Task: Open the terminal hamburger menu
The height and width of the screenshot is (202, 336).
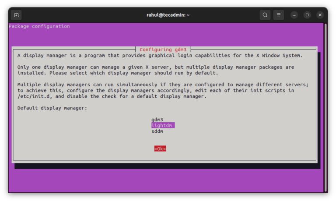Action: coord(279,15)
